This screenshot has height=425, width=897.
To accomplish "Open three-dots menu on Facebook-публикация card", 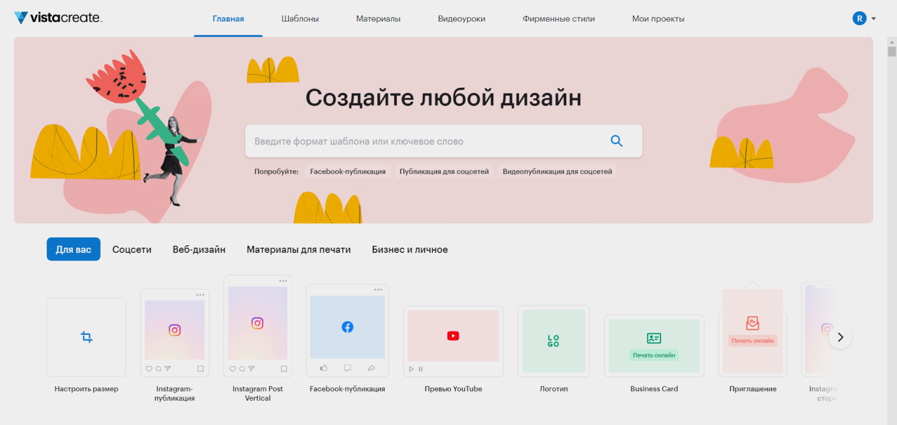I will point(379,290).
